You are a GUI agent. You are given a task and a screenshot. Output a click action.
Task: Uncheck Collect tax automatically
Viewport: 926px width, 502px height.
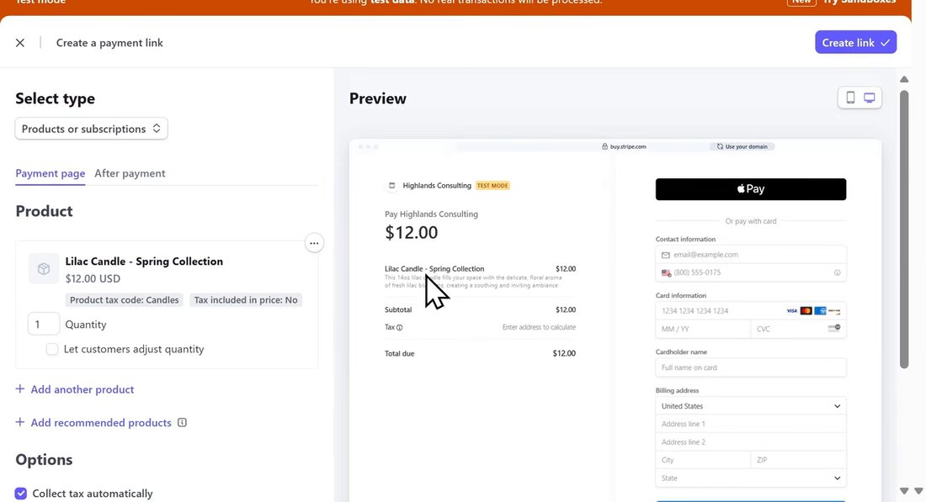coord(21,493)
